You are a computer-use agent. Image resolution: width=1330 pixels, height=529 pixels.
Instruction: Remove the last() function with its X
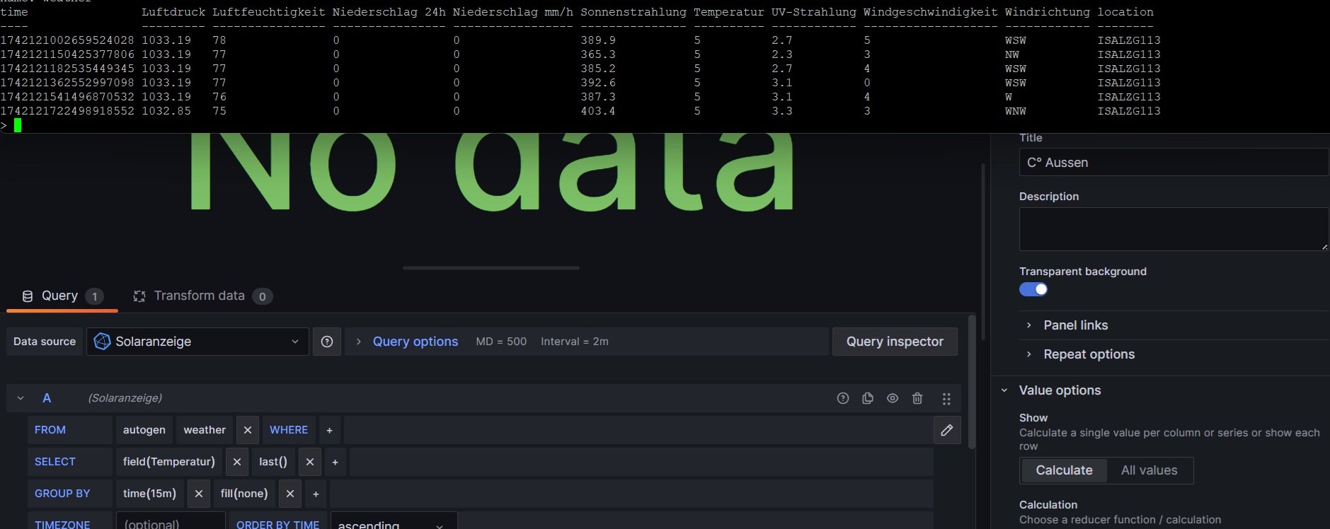click(309, 462)
